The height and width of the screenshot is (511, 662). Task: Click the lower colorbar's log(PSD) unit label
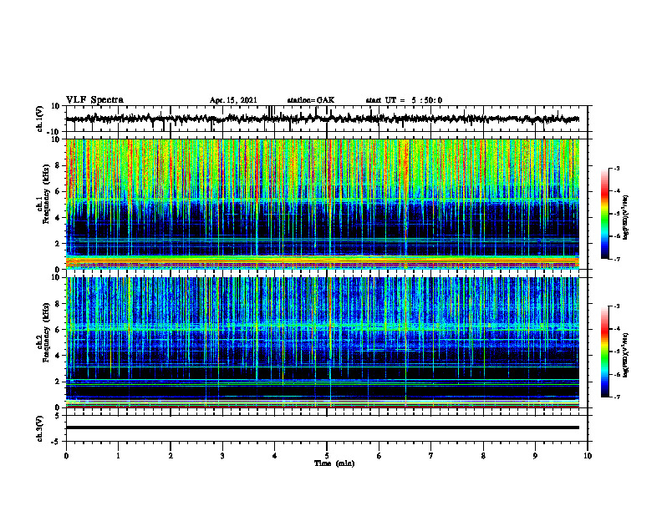pos(626,356)
